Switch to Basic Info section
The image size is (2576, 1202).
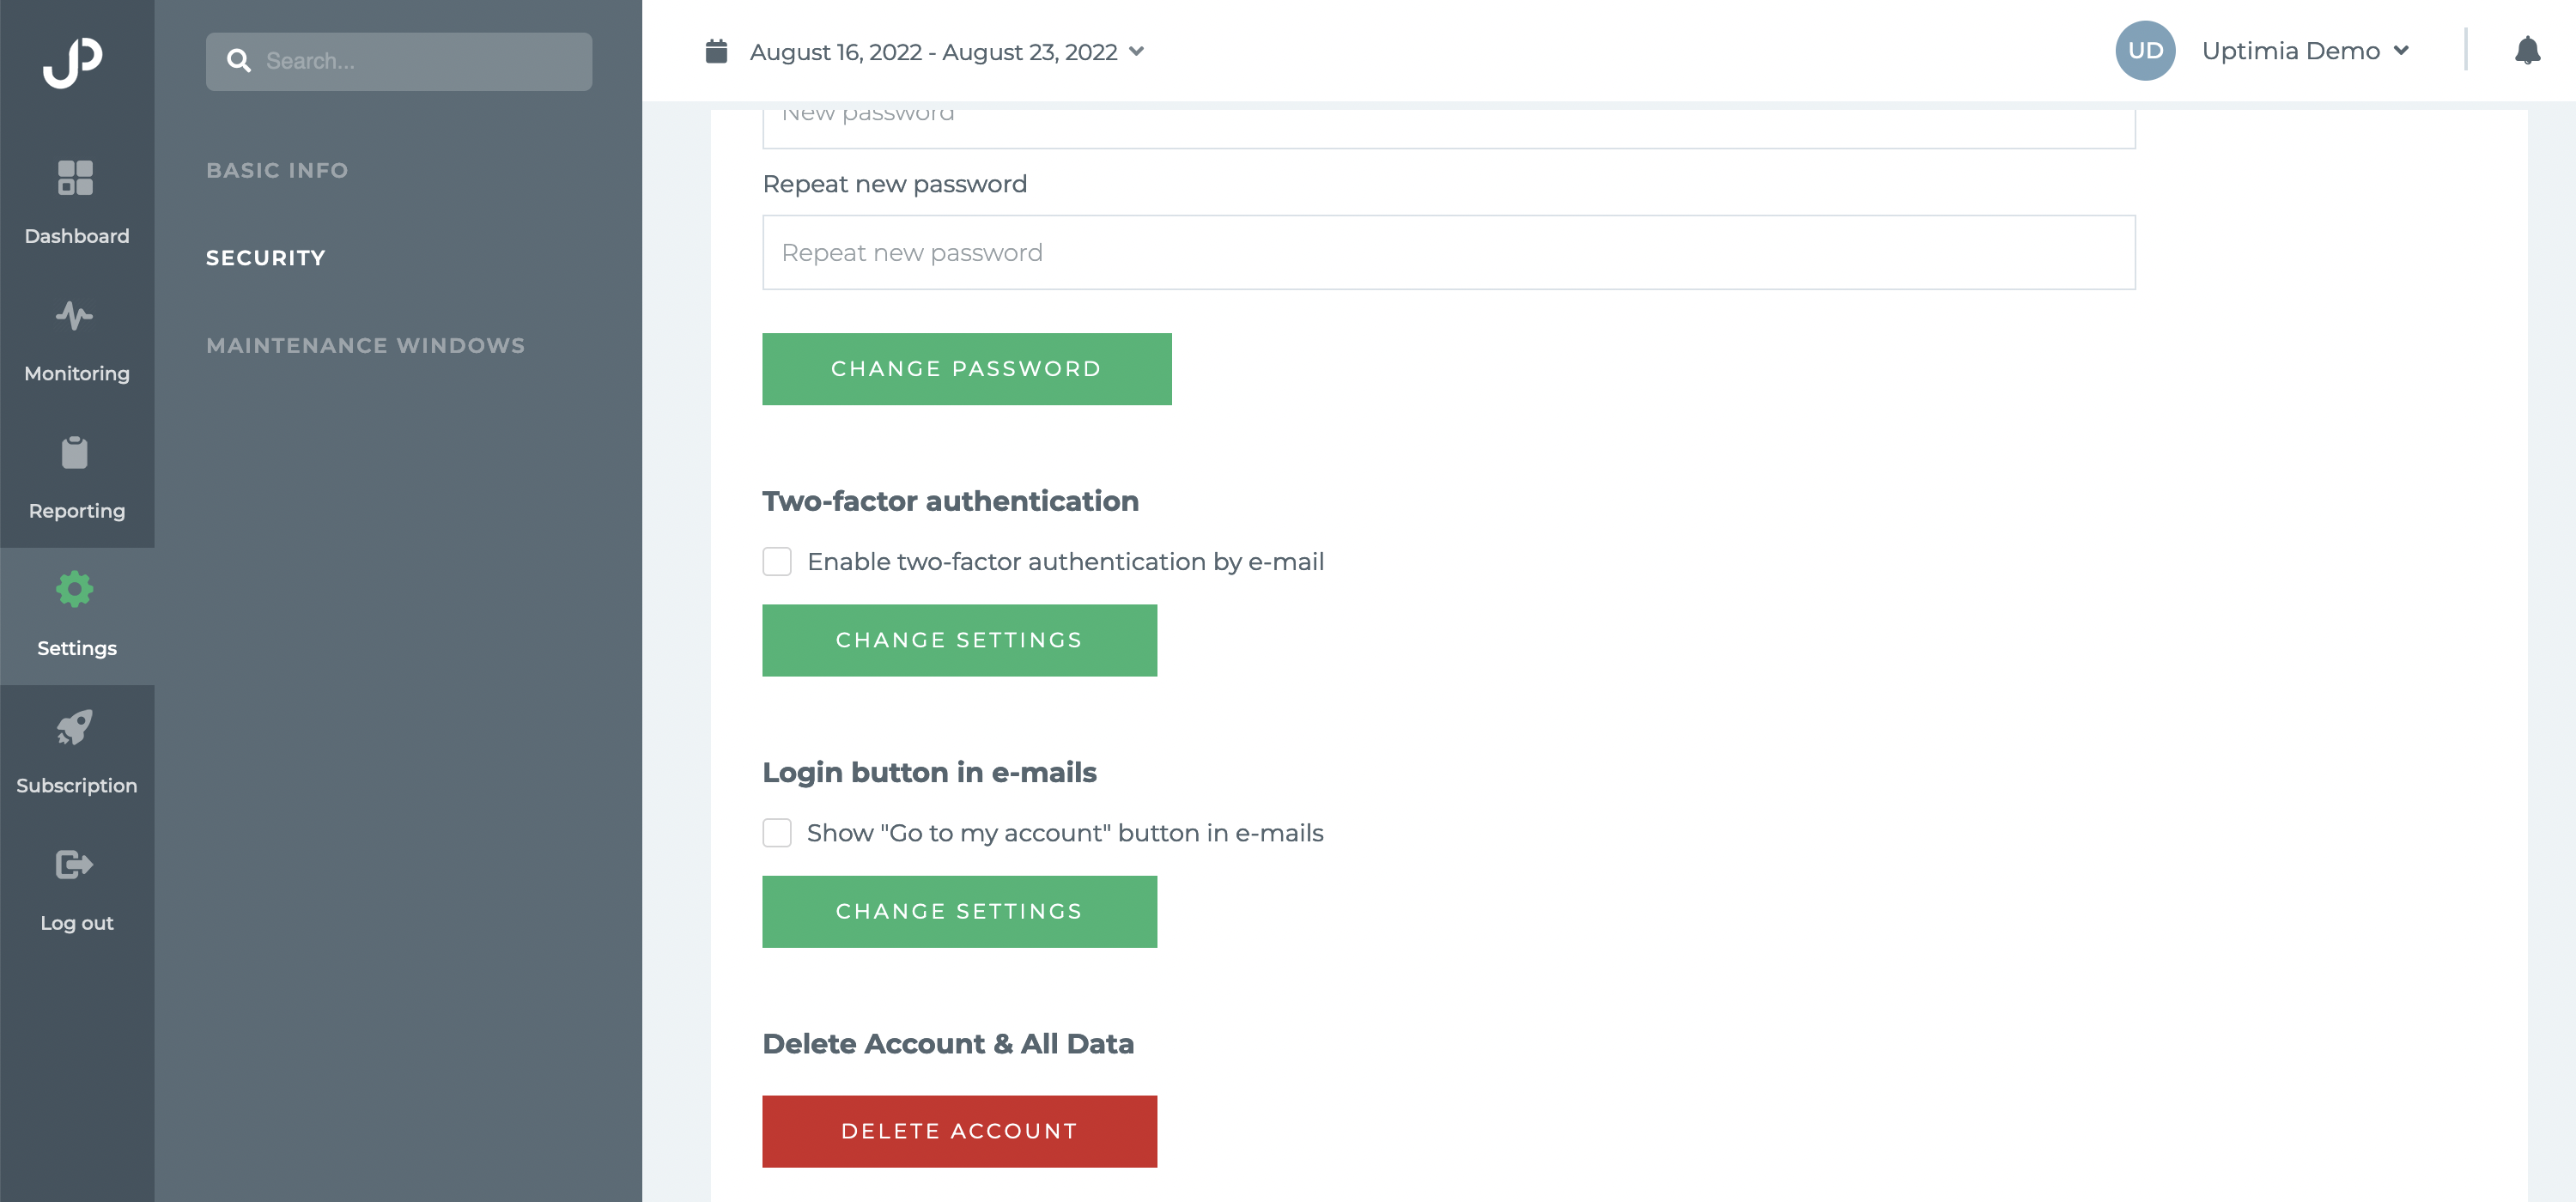click(277, 170)
